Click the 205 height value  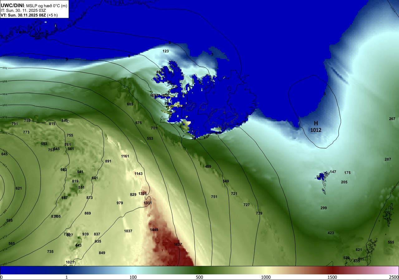(x=344, y=182)
